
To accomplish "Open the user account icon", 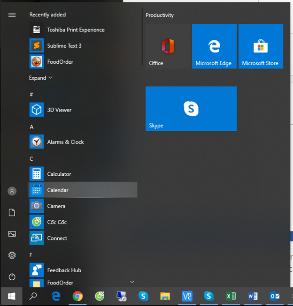I will (12, 191).
